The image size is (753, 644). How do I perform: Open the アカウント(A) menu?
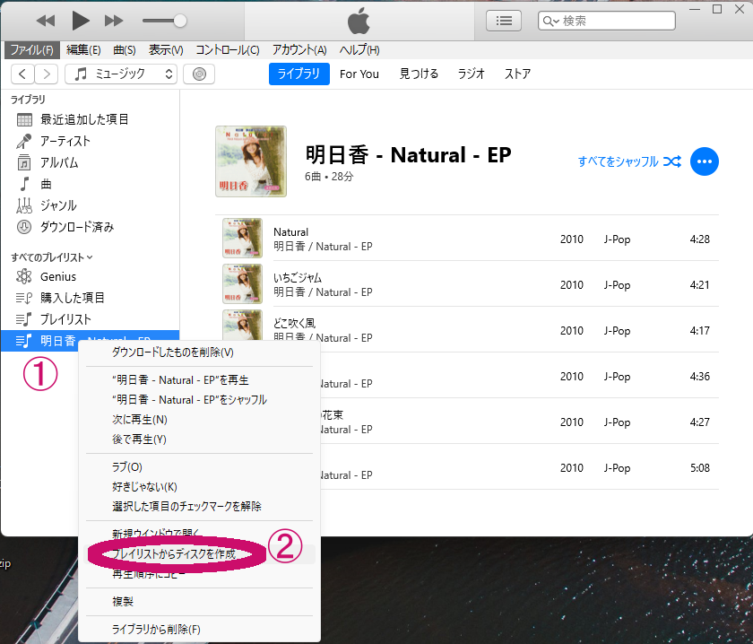pyautogui.click(x=299, y=50)
